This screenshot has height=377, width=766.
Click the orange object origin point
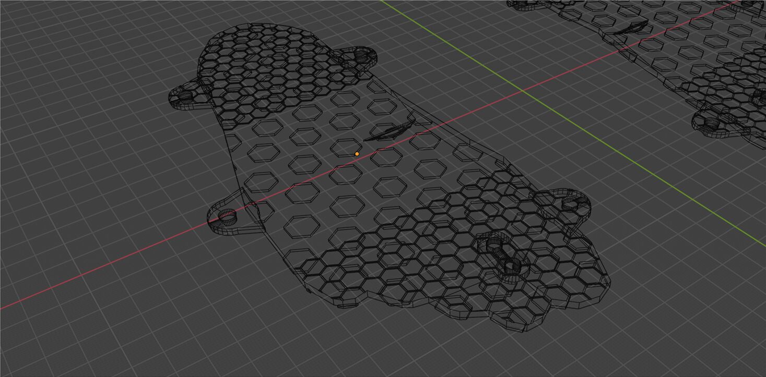357,154
